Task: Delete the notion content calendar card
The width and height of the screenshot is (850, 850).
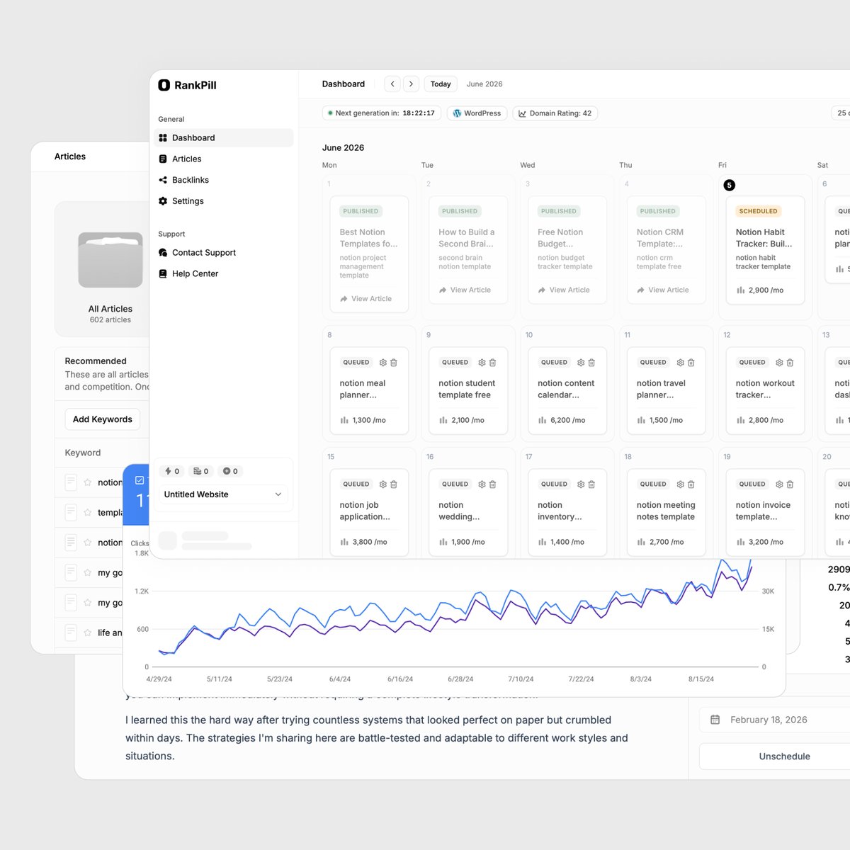Action: [x=591, y=363]
